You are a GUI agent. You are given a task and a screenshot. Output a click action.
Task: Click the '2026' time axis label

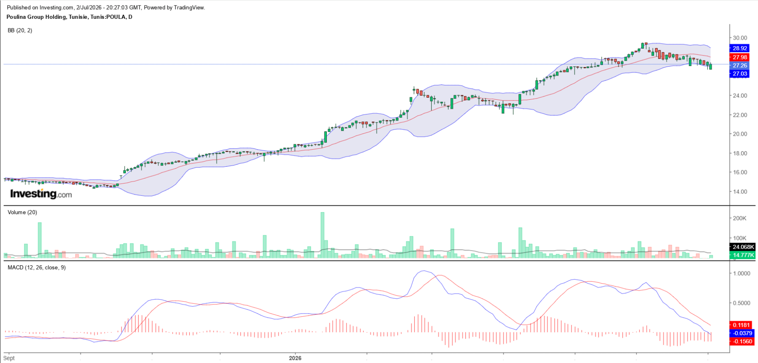point(295,358)
